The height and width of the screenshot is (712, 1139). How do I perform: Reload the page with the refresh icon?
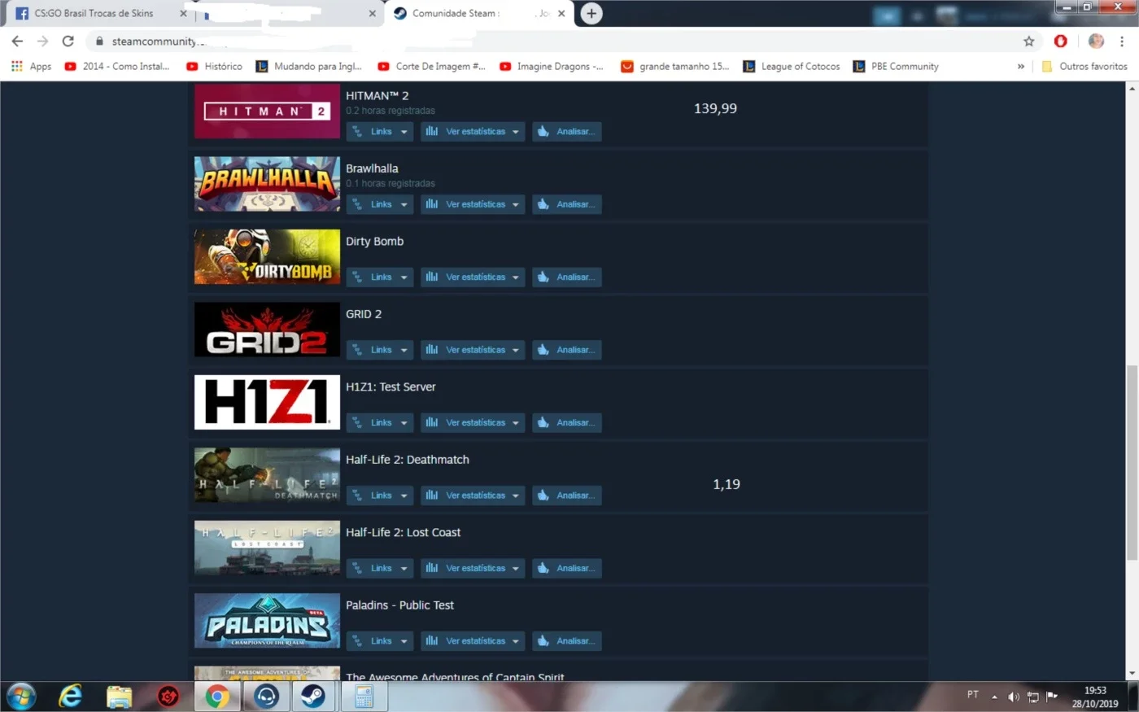click(68, 41)
